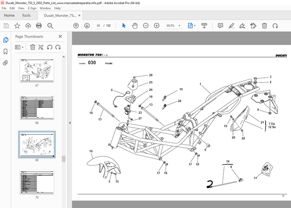
Task: Open the Find text magnifier
Action: pyautogui.click(x=50, y=26)
